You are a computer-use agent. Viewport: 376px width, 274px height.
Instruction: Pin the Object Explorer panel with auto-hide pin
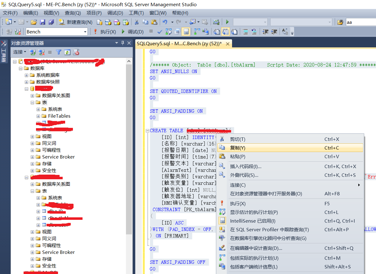[x=123, y=43]
